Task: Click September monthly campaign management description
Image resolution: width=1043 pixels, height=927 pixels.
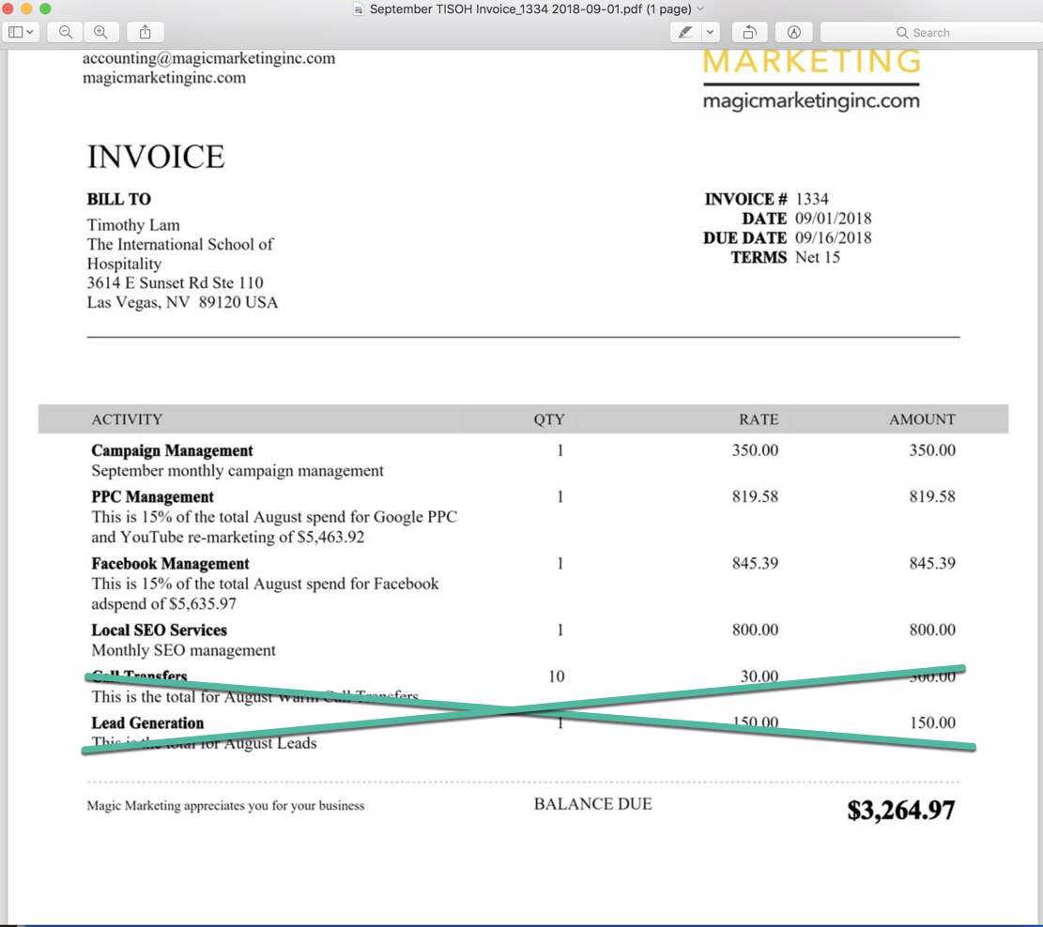Action: pos(238,471)
